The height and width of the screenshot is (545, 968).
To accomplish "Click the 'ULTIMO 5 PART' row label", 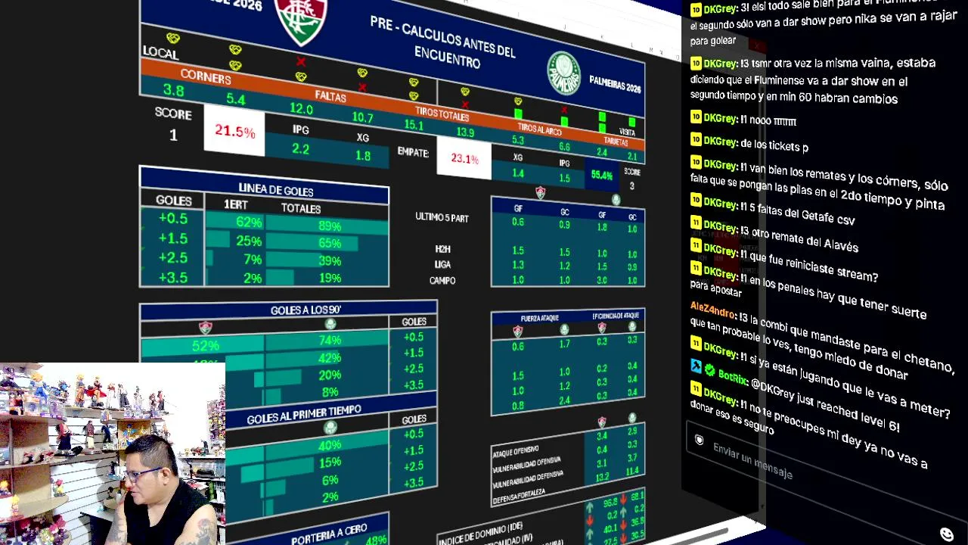I will click(x=442, y=217).
